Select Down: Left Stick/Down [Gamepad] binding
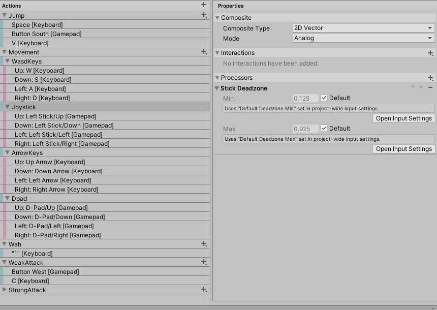Screen dimensions: 437x310 (105, 125)
